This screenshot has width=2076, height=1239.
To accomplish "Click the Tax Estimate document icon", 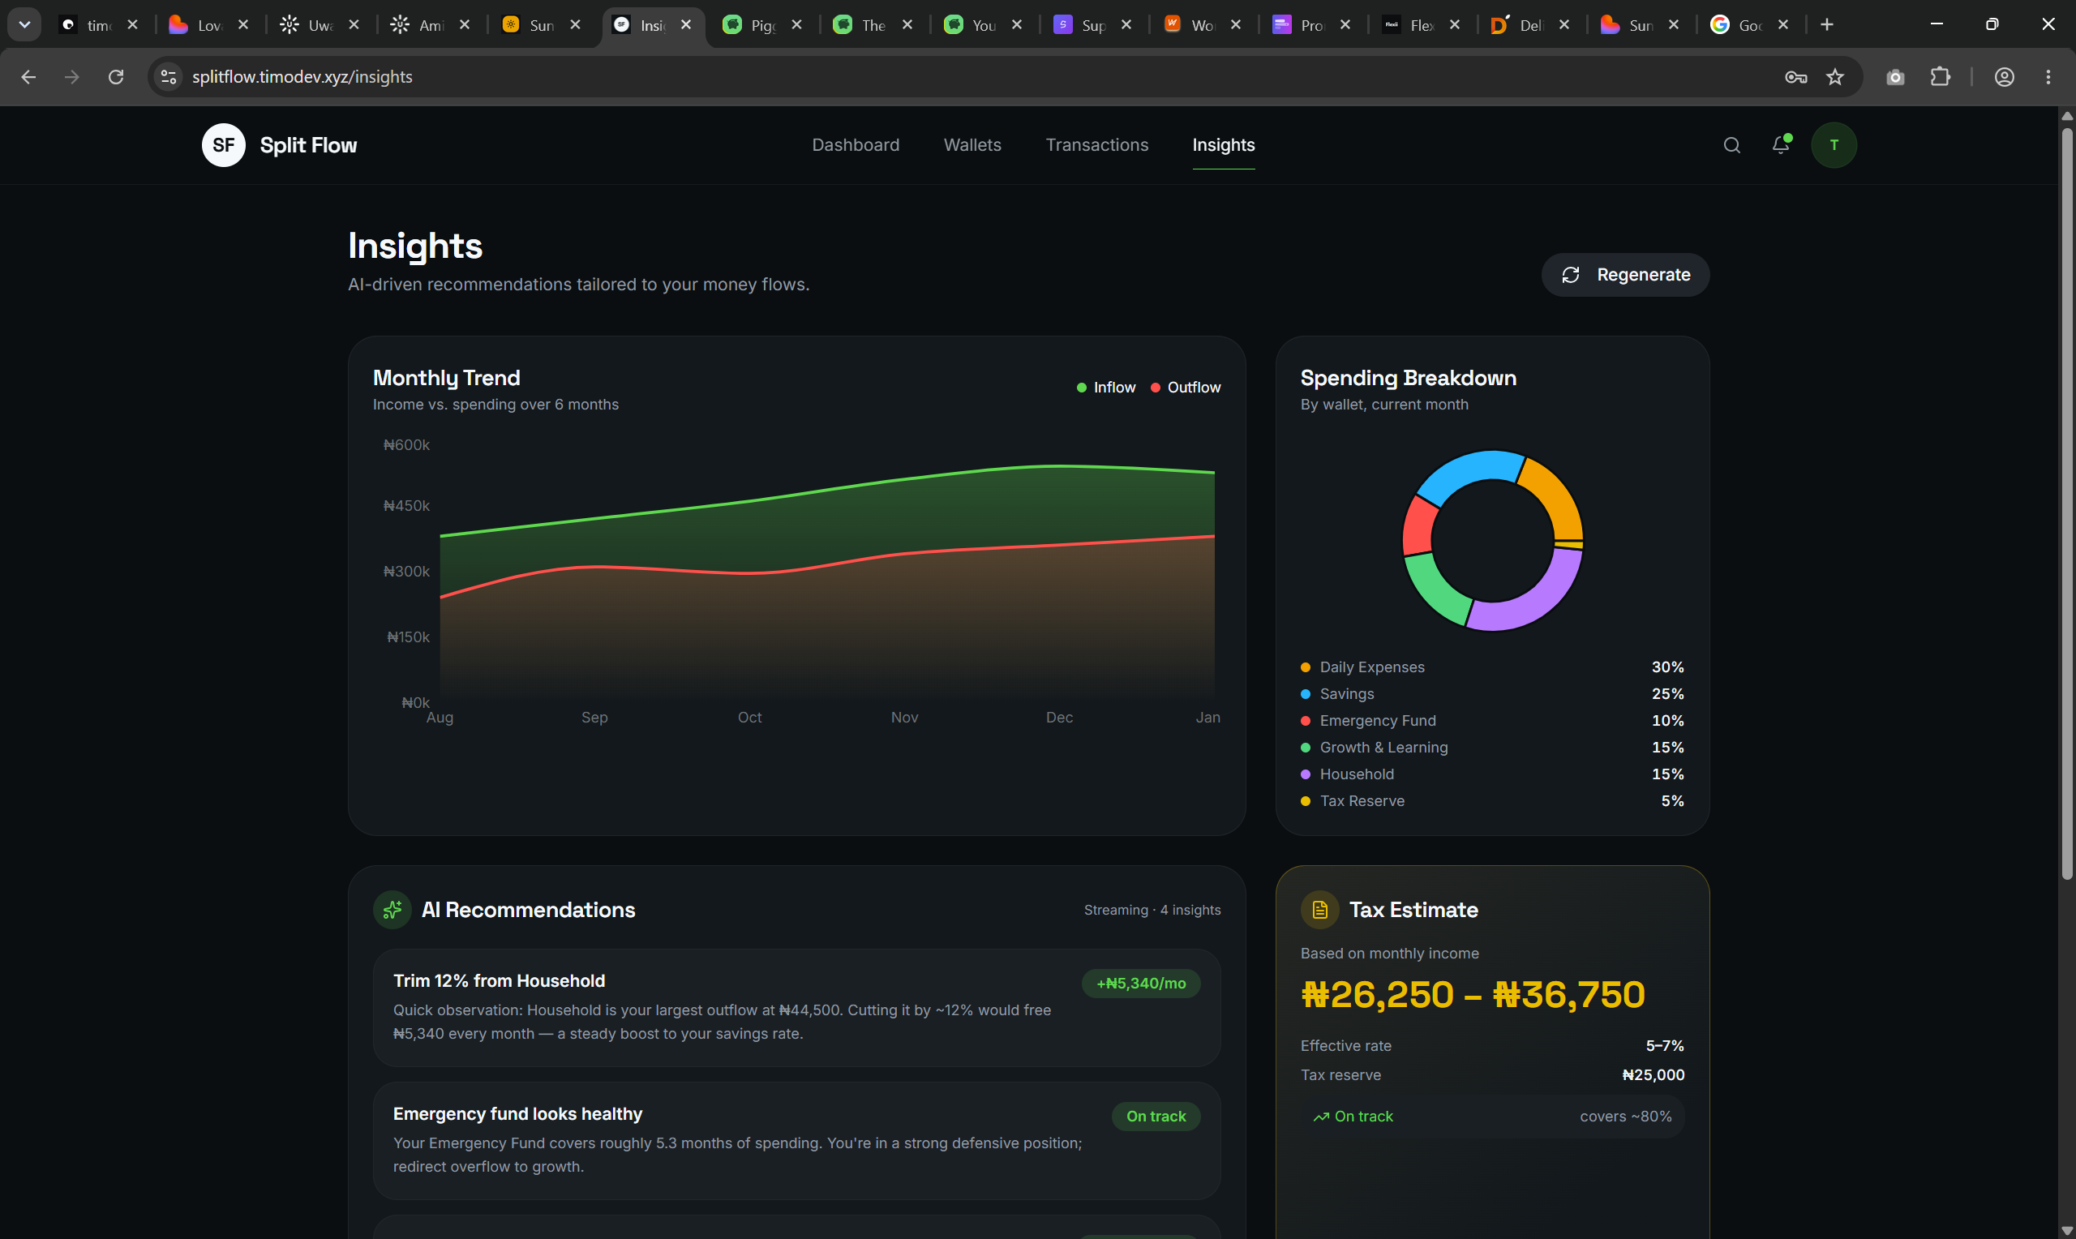I will click(1319, 909).
